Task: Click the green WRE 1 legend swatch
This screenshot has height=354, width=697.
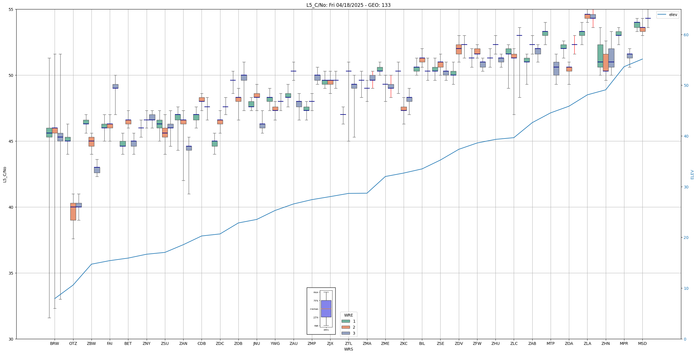Action: (345, 321)
